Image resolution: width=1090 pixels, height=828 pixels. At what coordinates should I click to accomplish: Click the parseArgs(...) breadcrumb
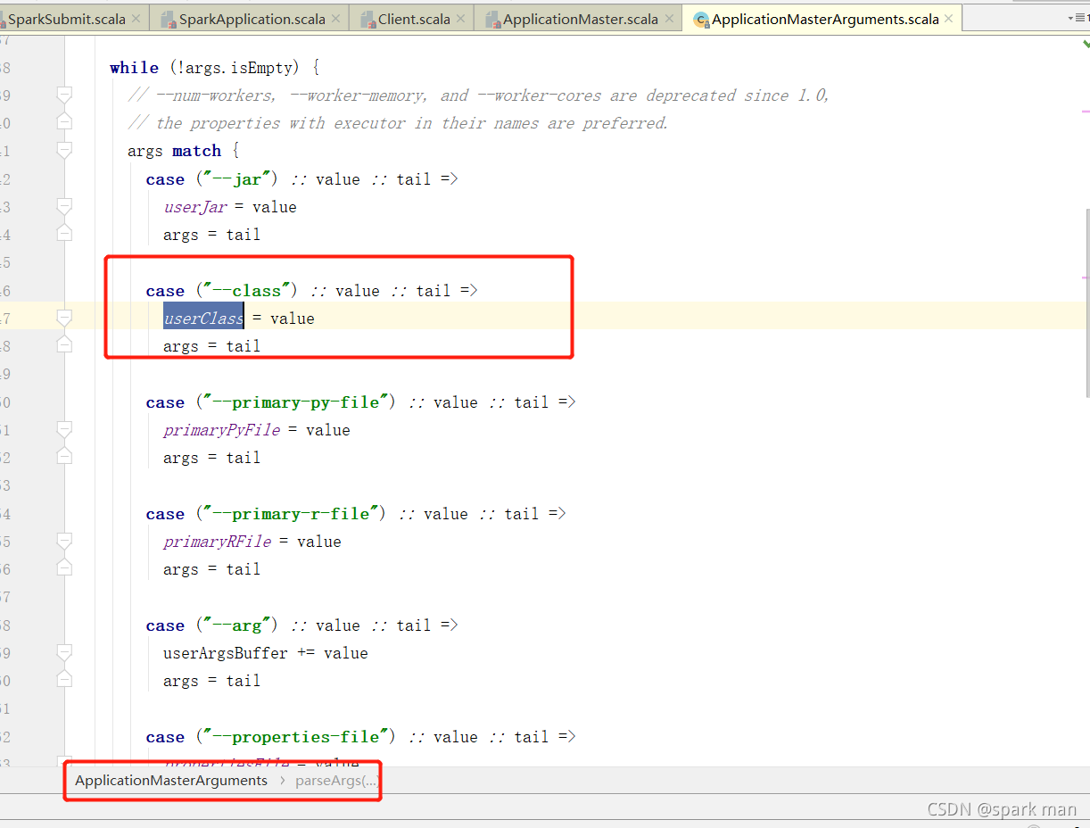pos(337,781)
